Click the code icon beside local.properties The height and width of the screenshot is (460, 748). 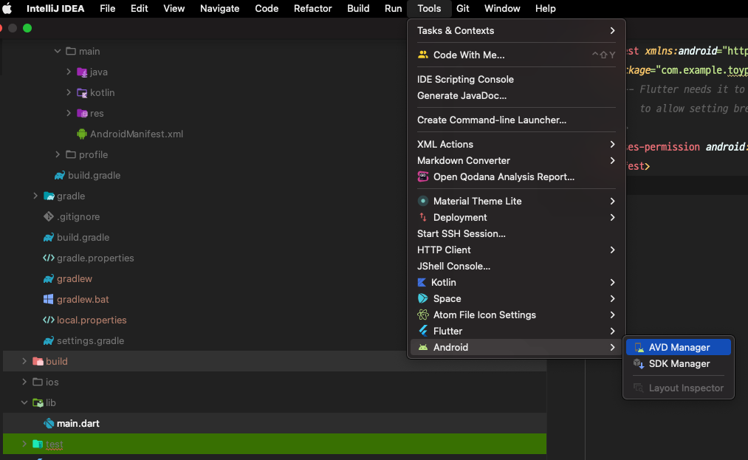(49, 320)
